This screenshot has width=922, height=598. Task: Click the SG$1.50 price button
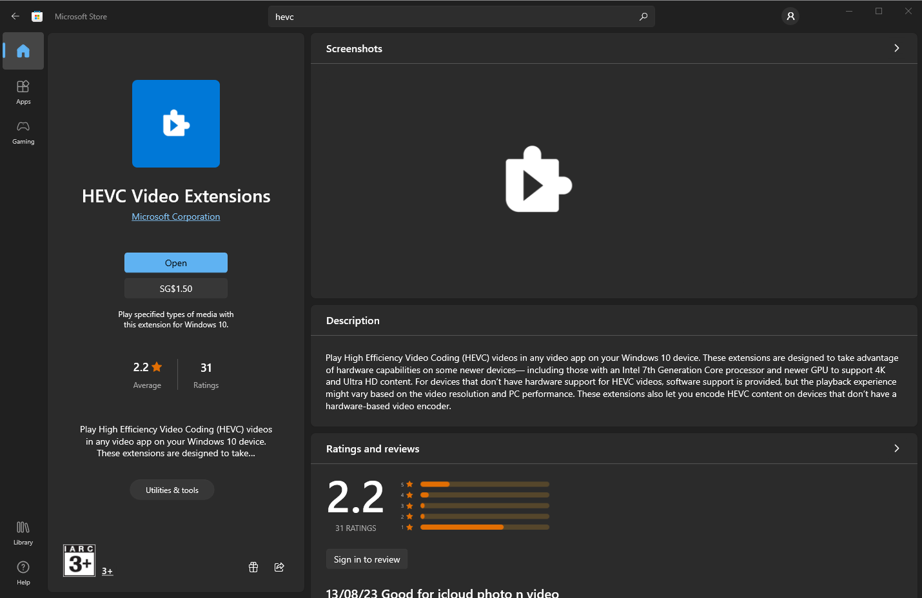(x=176, y=289)
